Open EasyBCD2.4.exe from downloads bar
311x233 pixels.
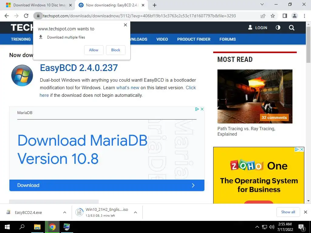[x=28, y=212]
